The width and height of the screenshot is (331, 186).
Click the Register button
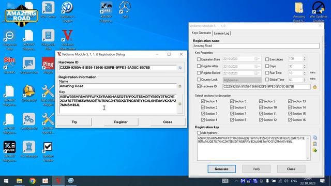pyautogui.click(x=121, y=122)
